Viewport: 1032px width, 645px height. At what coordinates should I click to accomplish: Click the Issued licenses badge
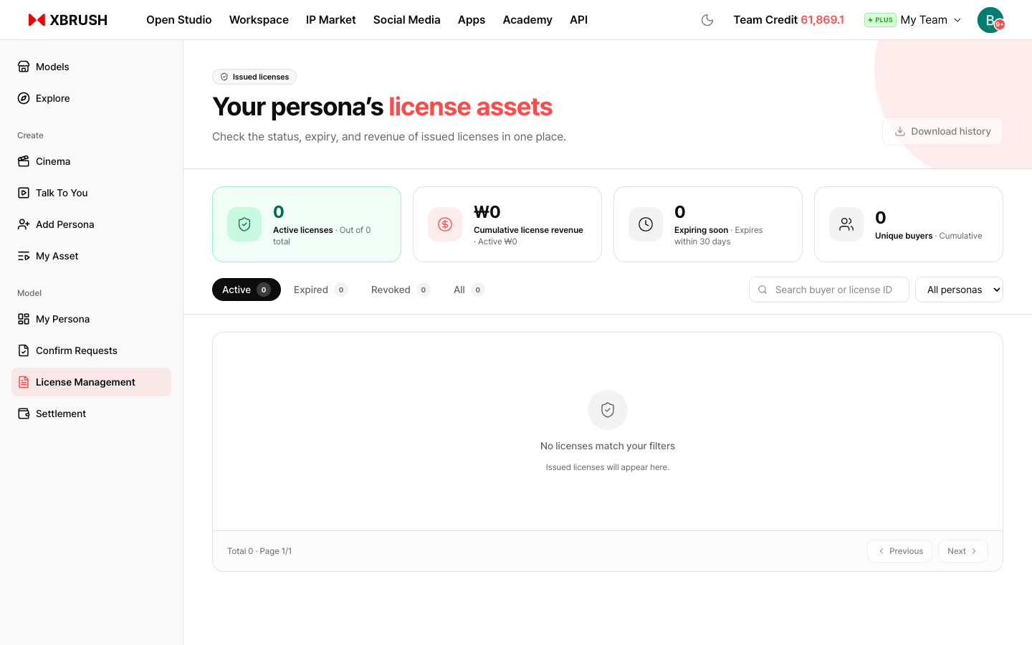[254, 77]
